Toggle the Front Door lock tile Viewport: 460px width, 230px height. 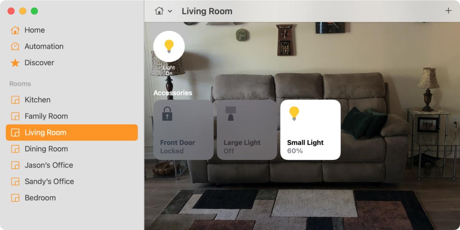183,130
